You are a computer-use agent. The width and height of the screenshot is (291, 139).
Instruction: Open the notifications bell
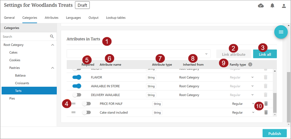[x=272, y=6]
